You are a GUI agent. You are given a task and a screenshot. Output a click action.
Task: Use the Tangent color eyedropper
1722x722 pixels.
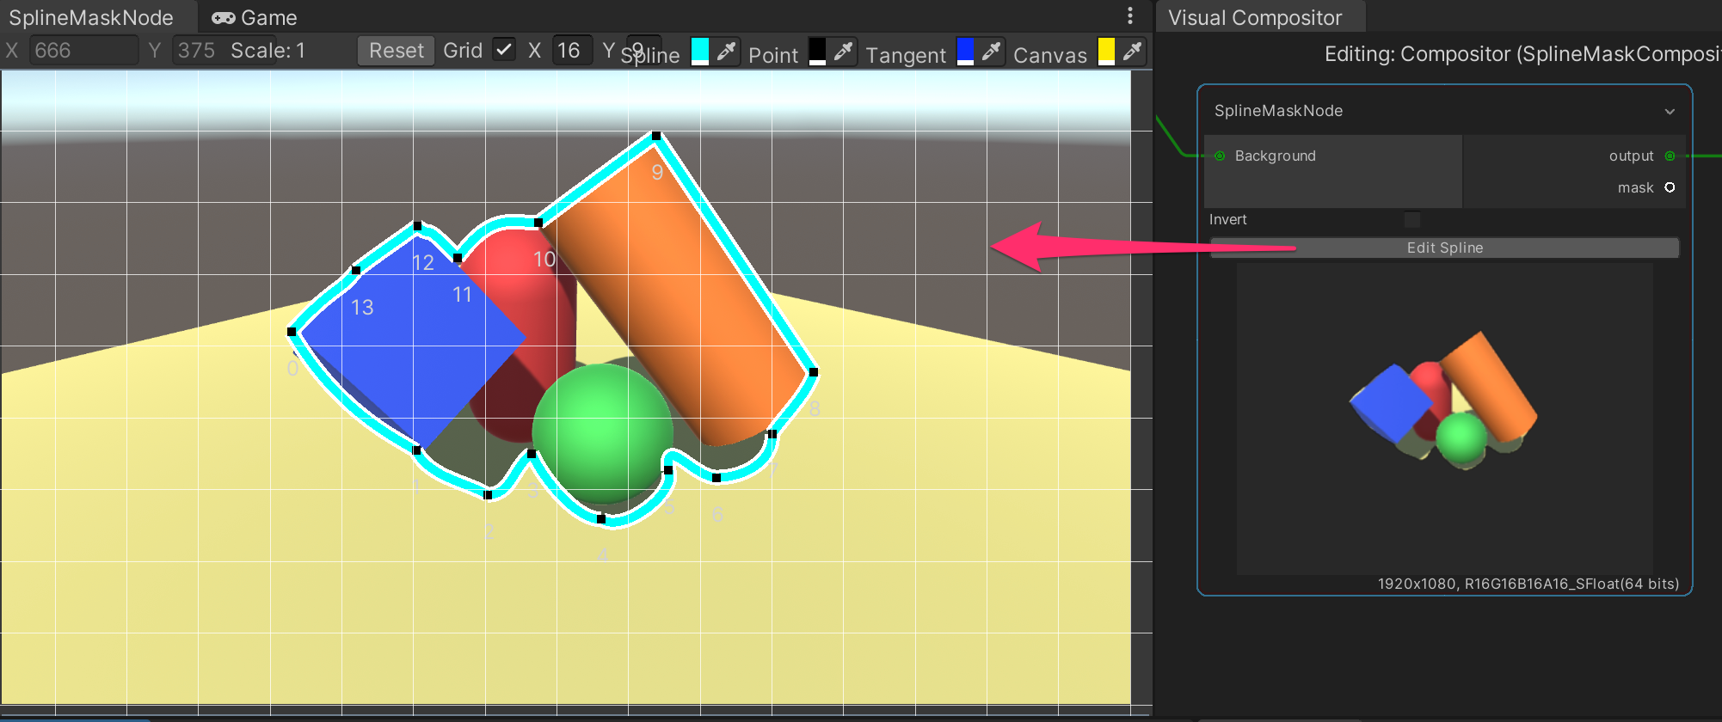tap(991, 52)
